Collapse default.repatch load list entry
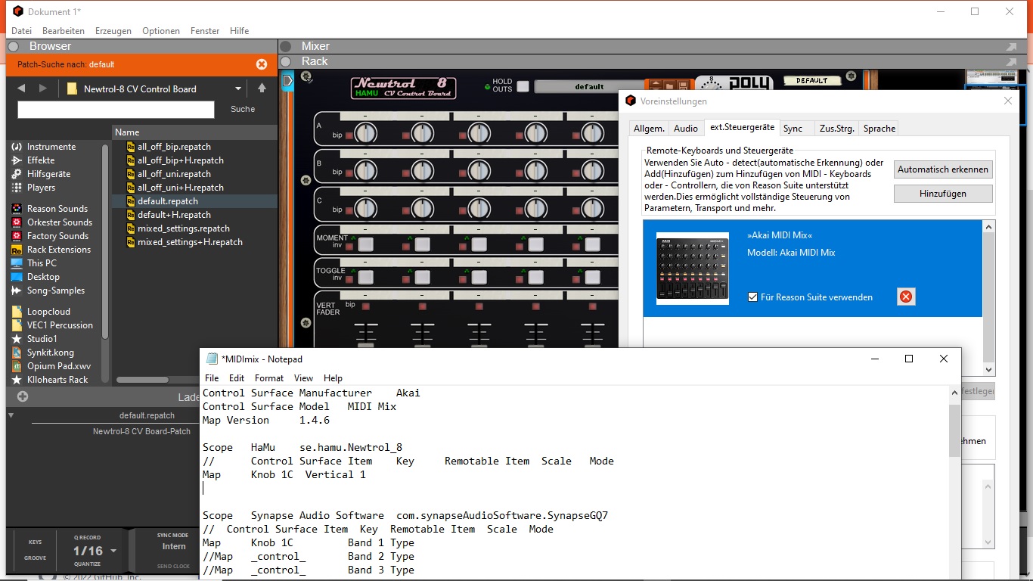This screenshot has width=1033, height=581. point(11,415)
